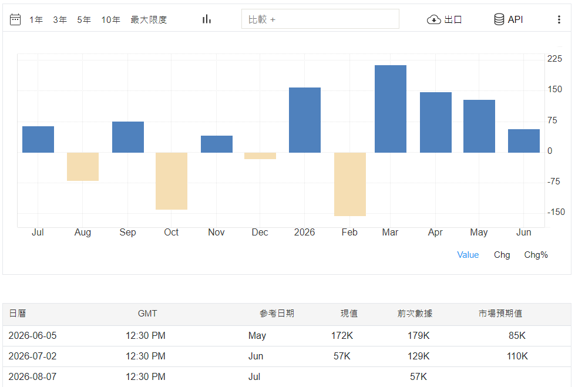Select the 10年 time range
The height and width of the screenshot is (387, 575).
pyautogui.click(x=111, y=20)
